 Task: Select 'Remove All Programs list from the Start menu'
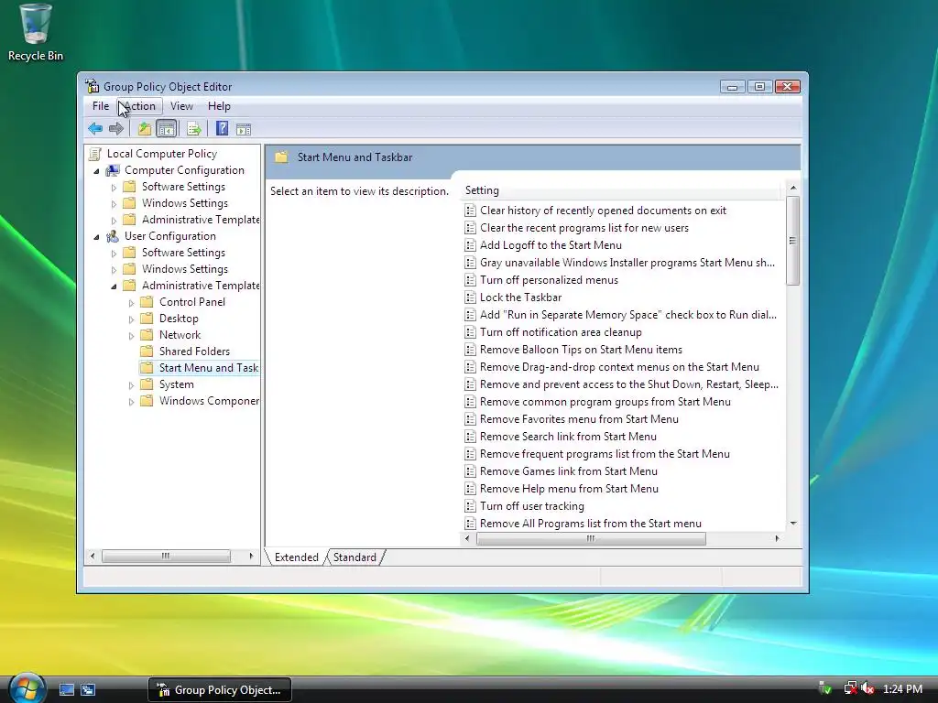[591, 524]
